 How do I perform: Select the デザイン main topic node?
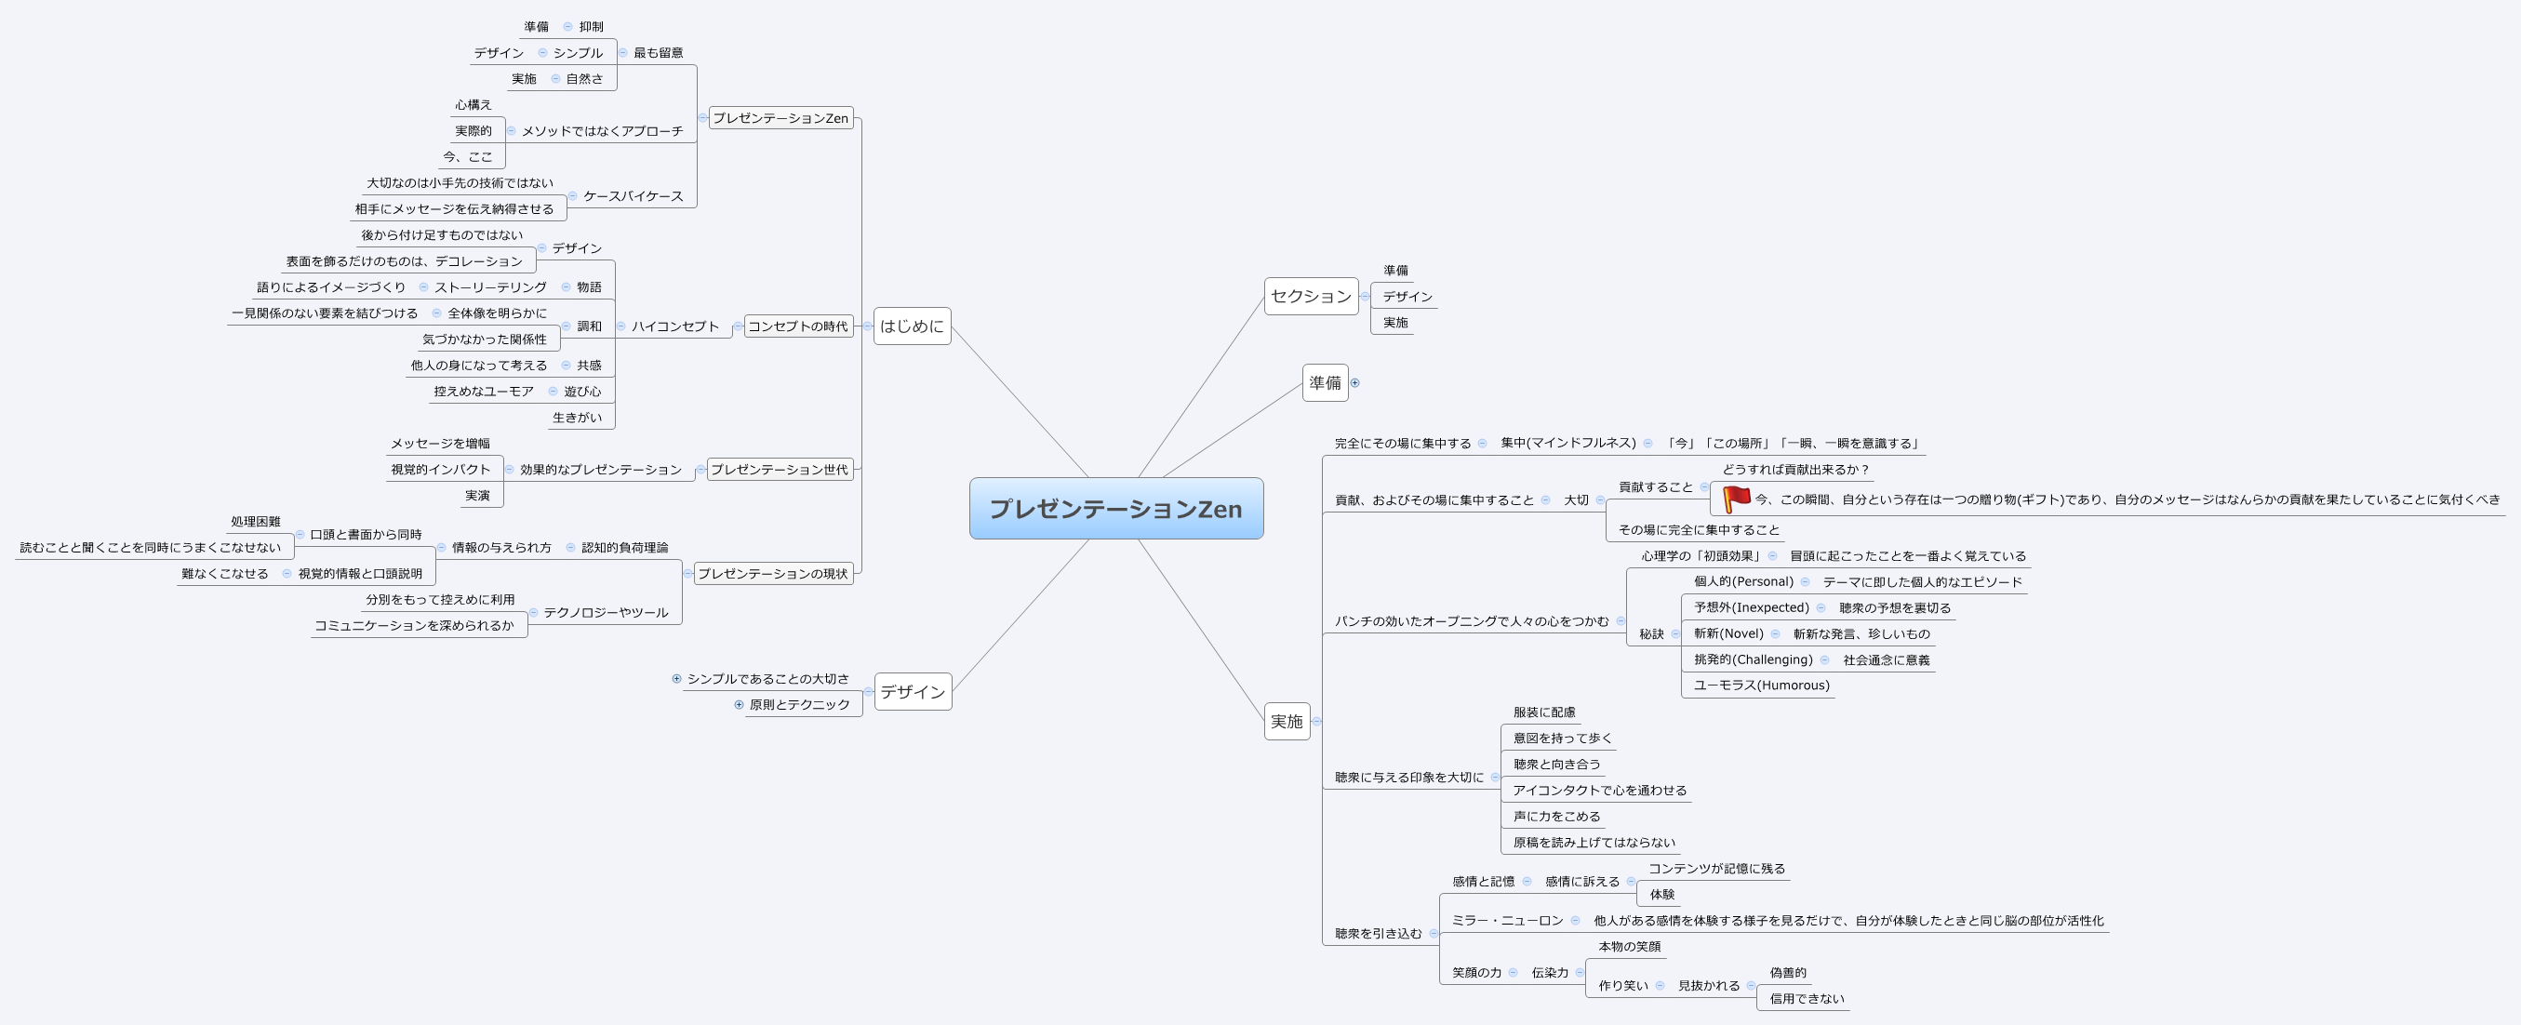914,691
